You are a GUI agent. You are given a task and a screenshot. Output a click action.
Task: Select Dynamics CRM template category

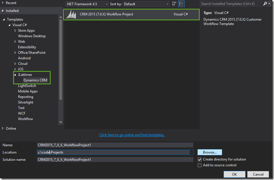point(35,80)
